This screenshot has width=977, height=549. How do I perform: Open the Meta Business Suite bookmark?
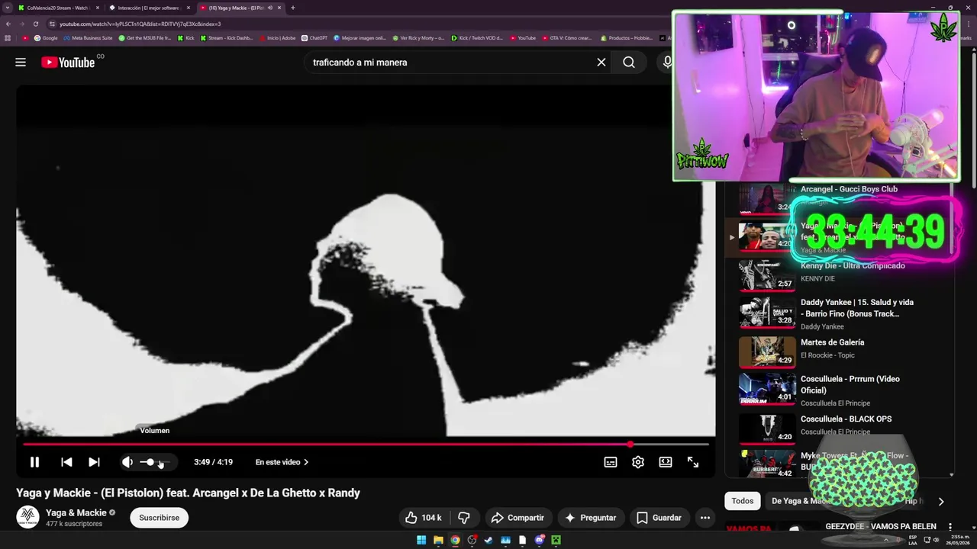[x=88, y=38]
